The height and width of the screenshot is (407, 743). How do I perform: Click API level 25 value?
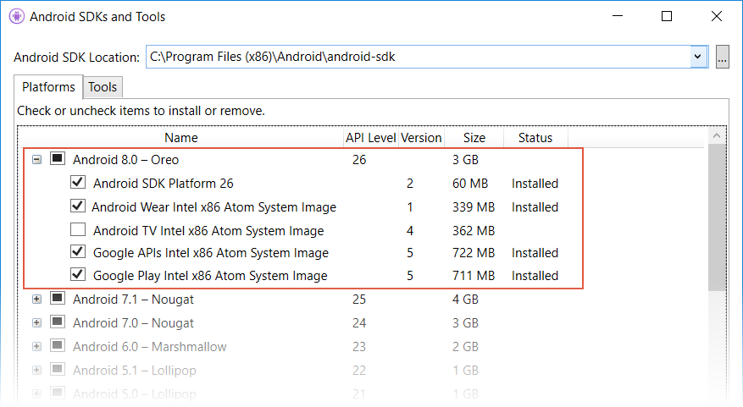click(x=359, y=300)
